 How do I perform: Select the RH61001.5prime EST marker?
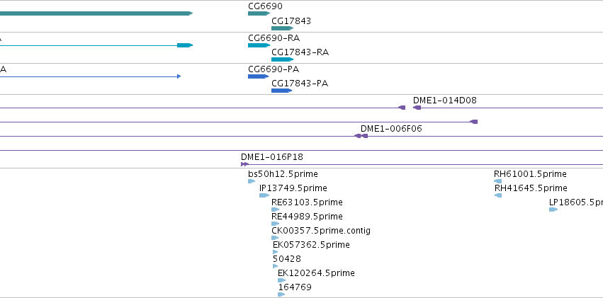[497, 181]
